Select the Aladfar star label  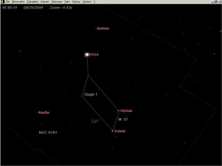point(44,112)
